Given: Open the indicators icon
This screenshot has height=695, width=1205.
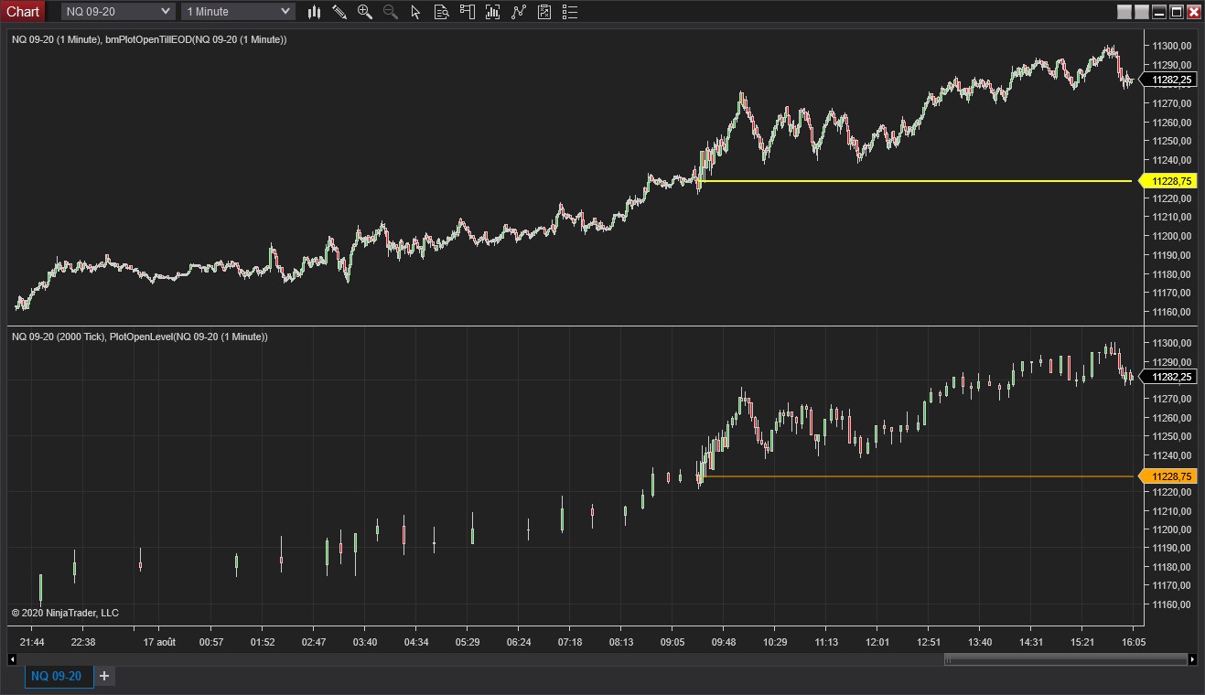Looking at the screenshot, I should click(x=519, y=12).
